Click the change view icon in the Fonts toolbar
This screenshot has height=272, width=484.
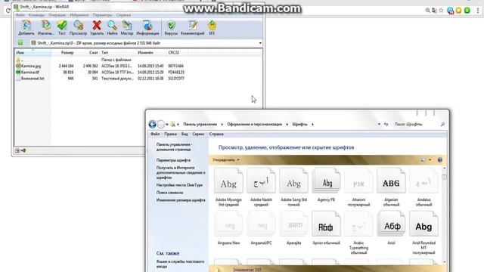coord(423,159)
